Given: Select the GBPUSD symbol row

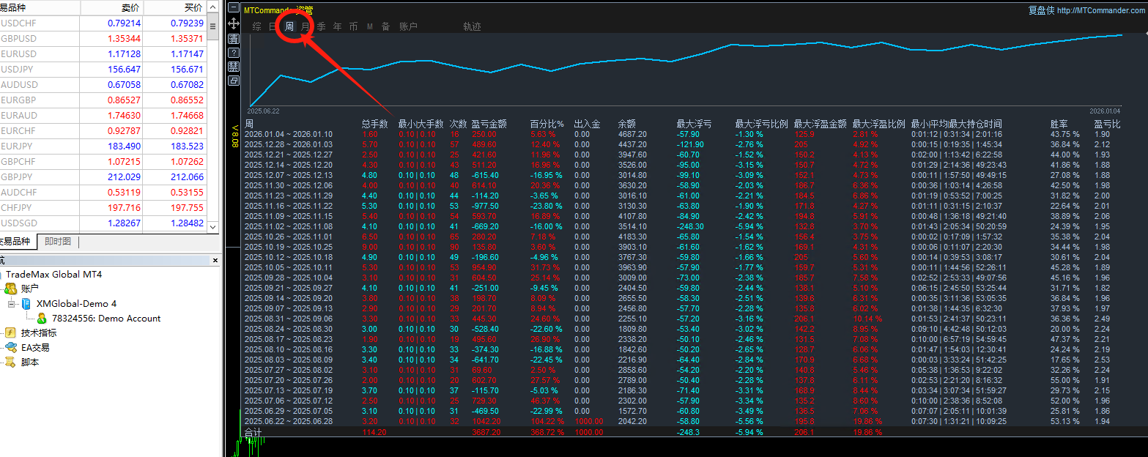Looking at the screenshot, I should (x=103, y=38).
